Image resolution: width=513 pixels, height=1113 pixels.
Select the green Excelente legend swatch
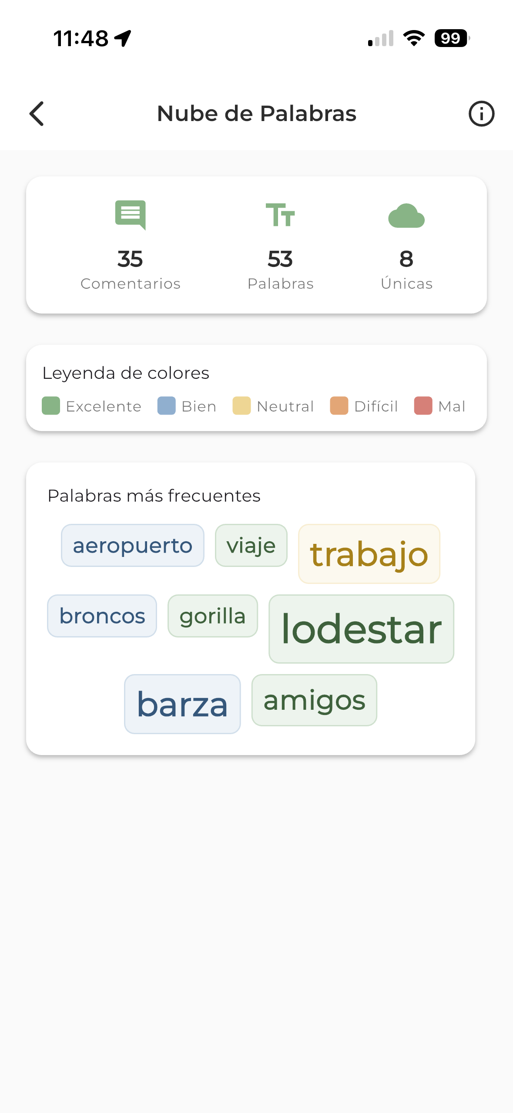(x=51, y=406)
